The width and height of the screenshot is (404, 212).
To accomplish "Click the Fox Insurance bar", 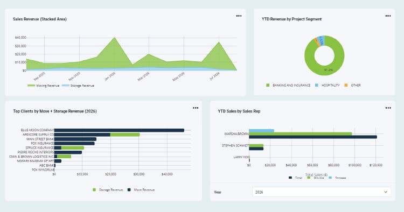I will click(74, 143).
